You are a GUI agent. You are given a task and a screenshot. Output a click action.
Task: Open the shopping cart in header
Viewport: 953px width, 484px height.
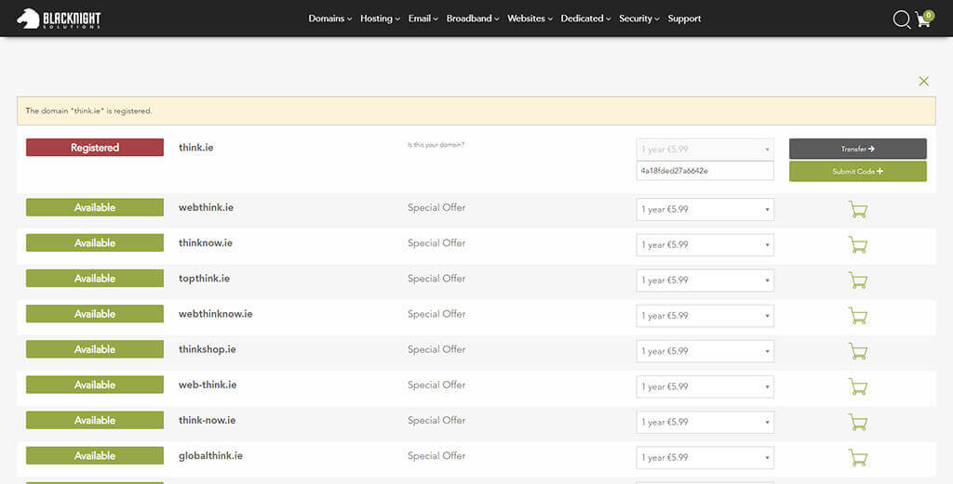tap(924, 20)
